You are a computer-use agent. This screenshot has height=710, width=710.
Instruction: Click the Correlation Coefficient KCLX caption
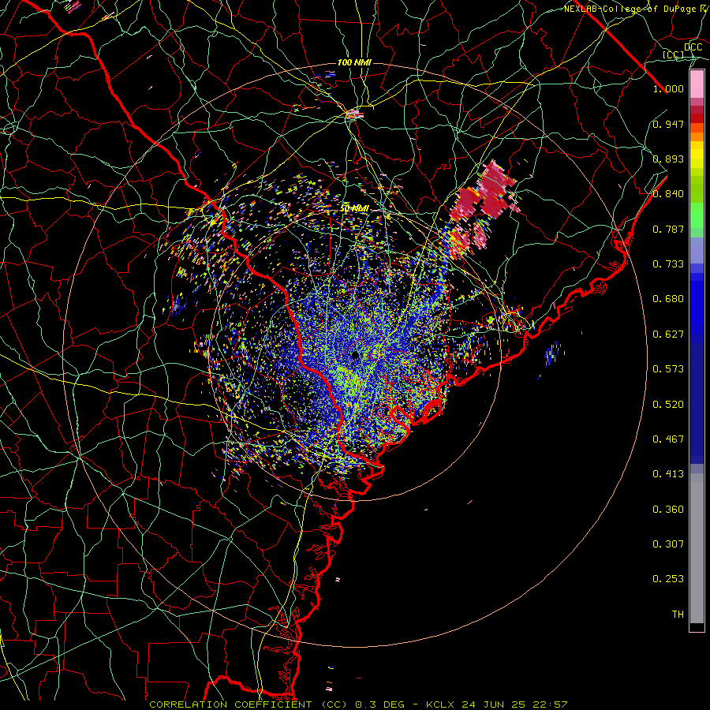[x=358, y=704]
